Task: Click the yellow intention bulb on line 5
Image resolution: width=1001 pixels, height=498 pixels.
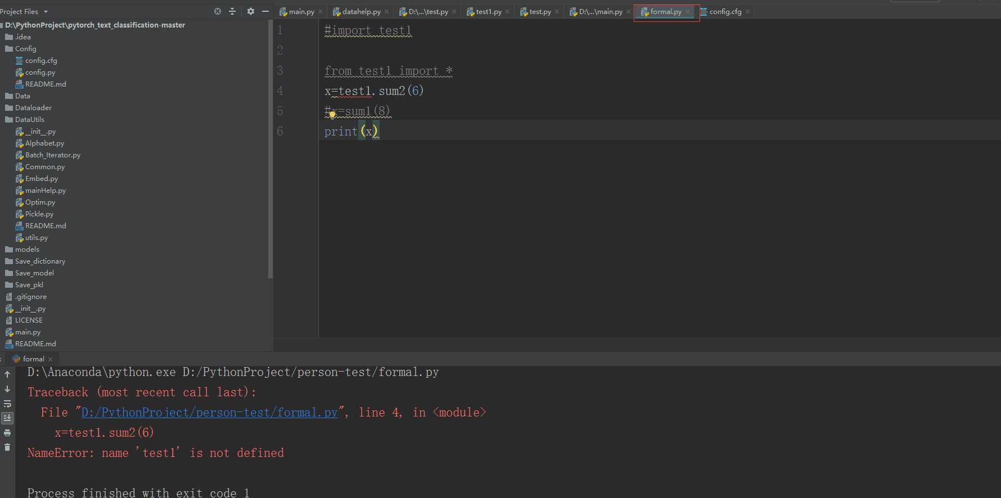Action: point(332,115)
